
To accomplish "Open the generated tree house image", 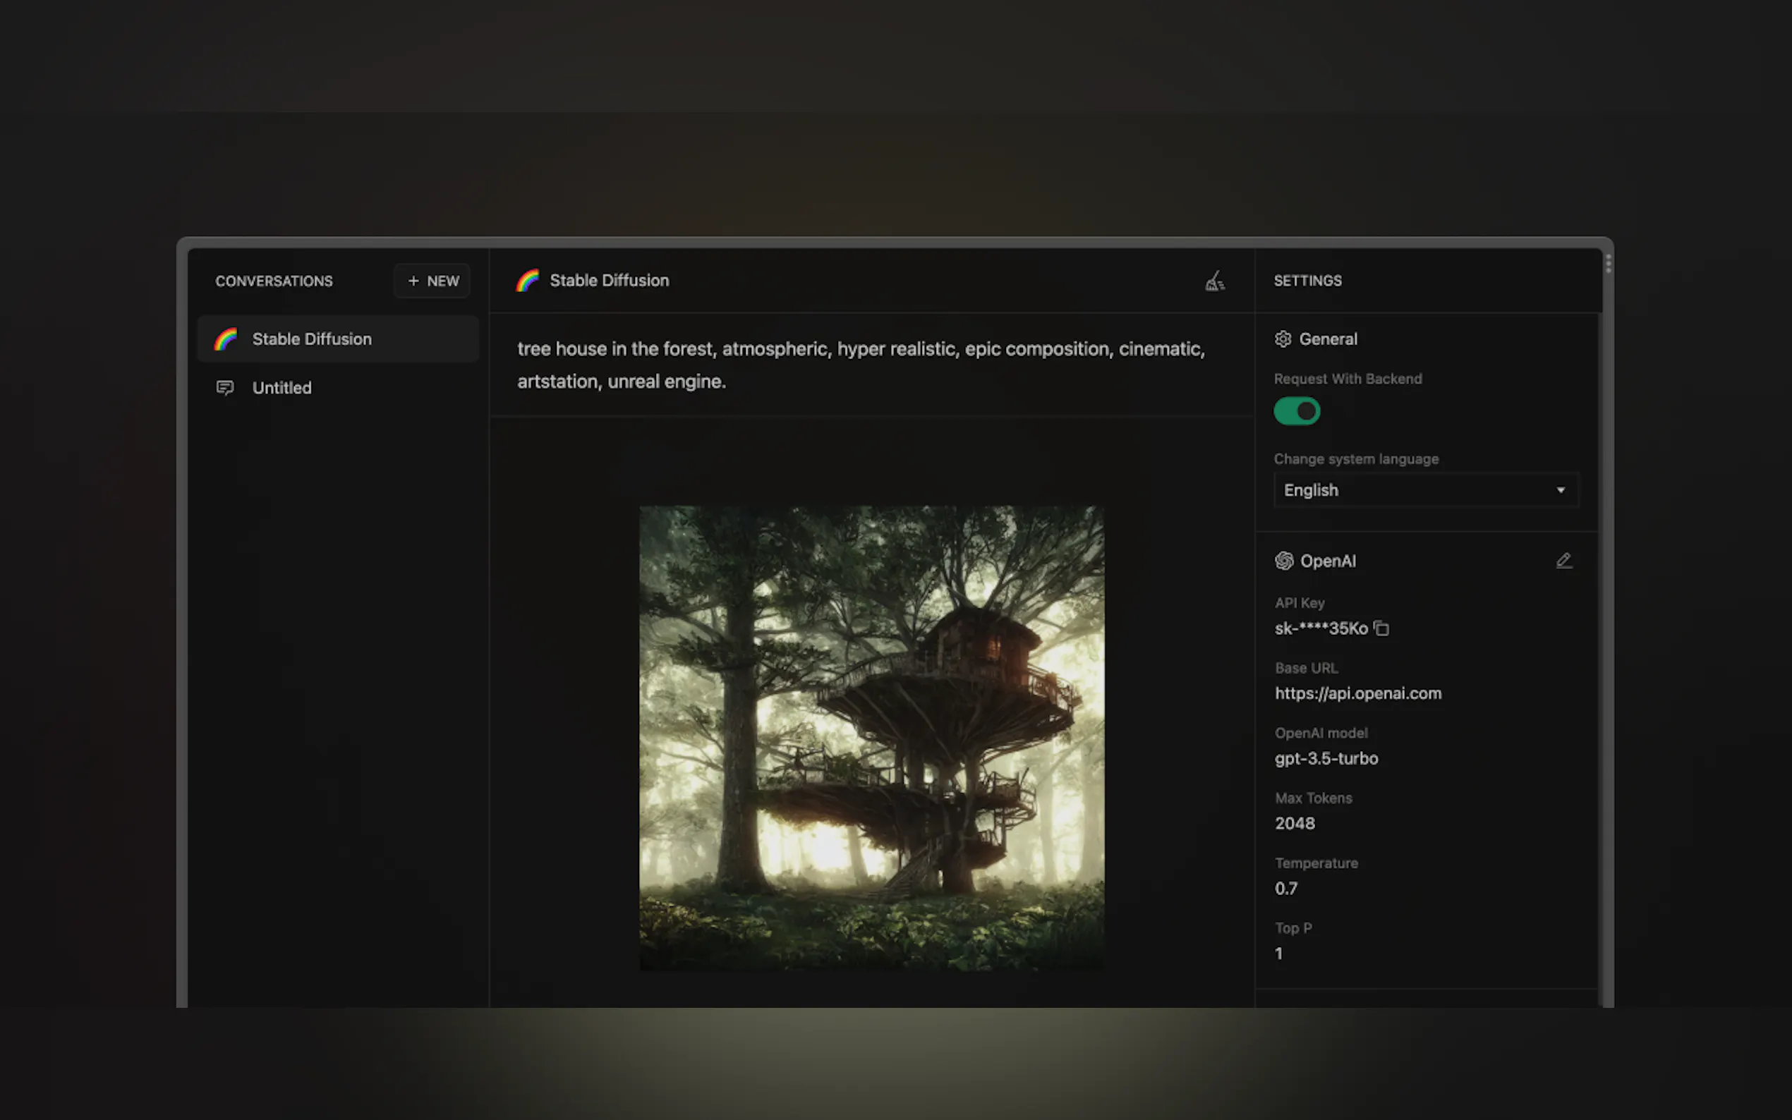I will (x=871, y=738).
